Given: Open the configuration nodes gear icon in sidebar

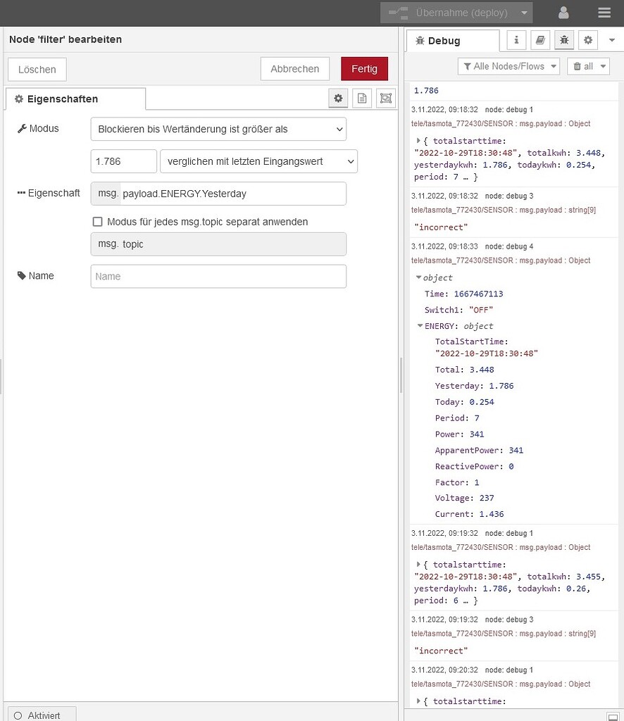Looking at the screenshot, I should tap(587, 40).
